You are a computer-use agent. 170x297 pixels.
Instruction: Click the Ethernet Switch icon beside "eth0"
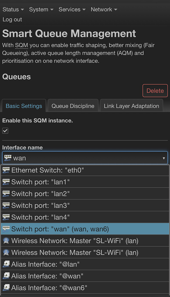tap(6, 170)
